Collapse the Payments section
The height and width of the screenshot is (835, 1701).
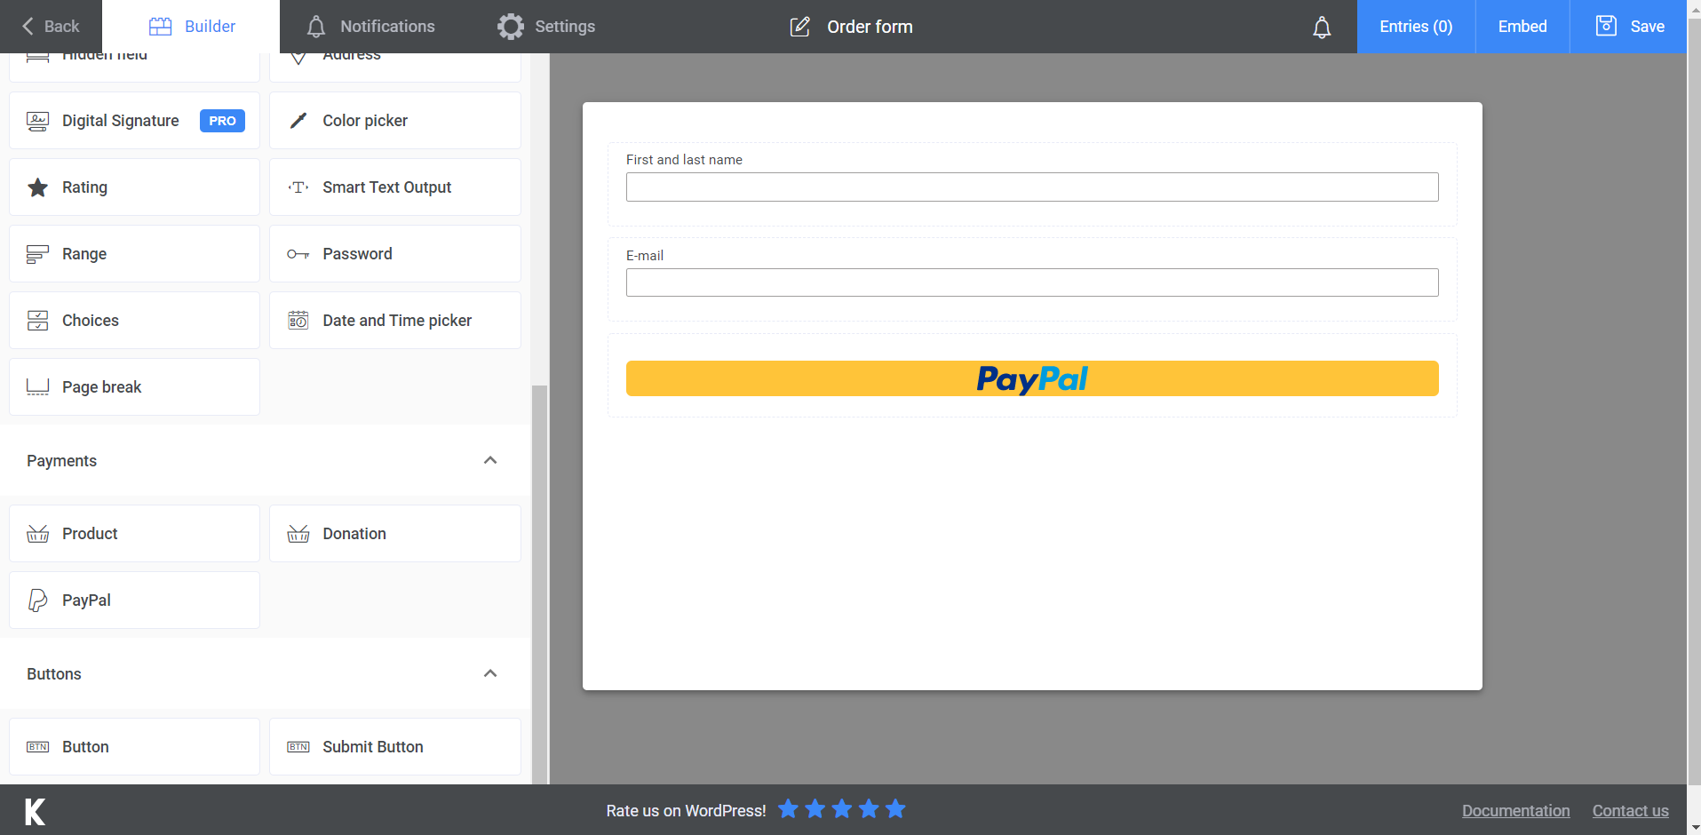coord(489,460)
